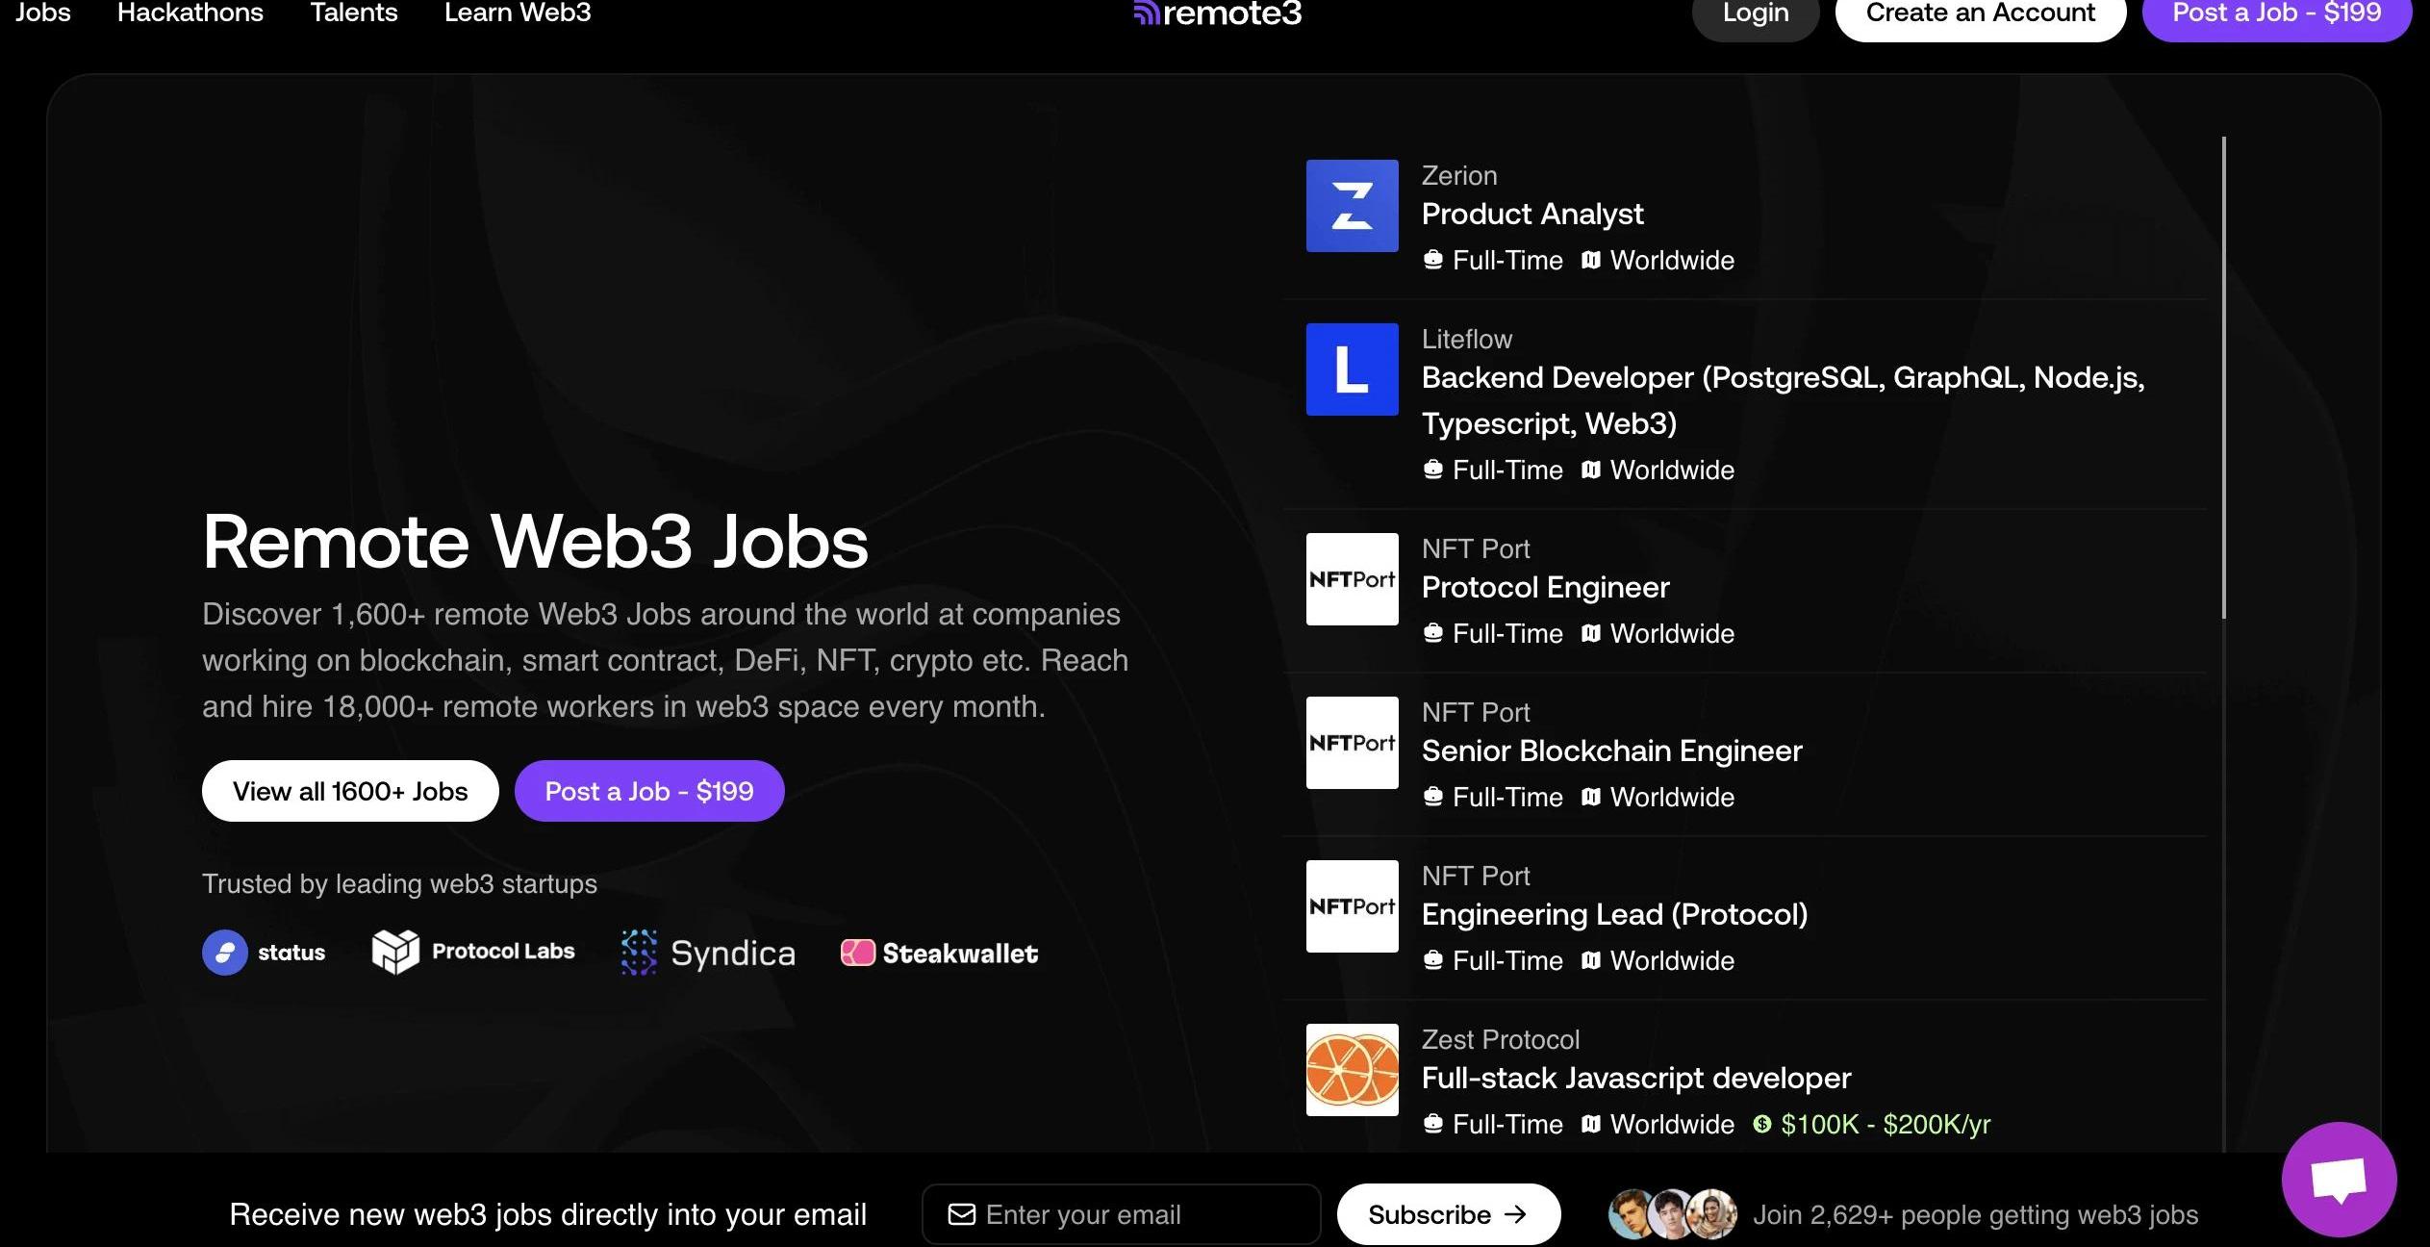Click salary dollar icon on Zest Protocol job
This screenshot has width=2430, height=1247.
point(1761,1124)
